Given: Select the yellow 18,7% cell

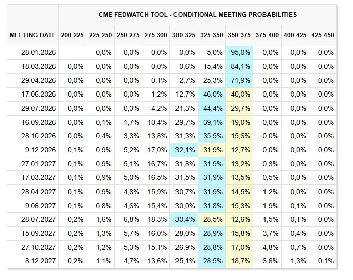Looking at the screenshot, I should click(240, 261).
